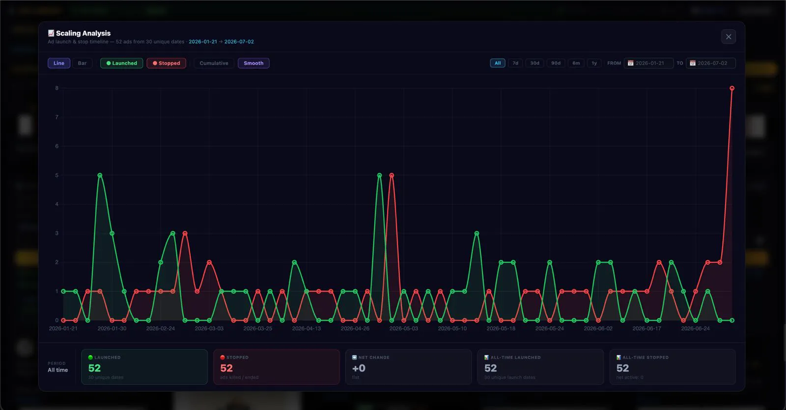Open the FROM date field 2026-01-21
The image size is (786, 410).
pyautogui.click(x=648, y=63)
